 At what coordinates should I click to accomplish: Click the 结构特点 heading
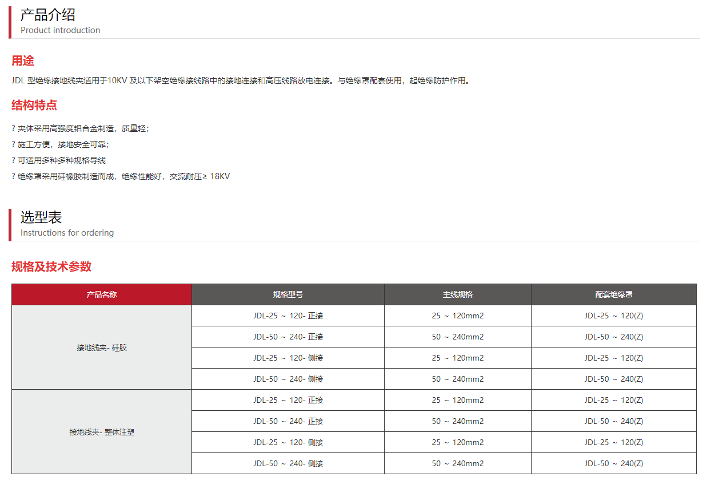click(x=34, y=105)
